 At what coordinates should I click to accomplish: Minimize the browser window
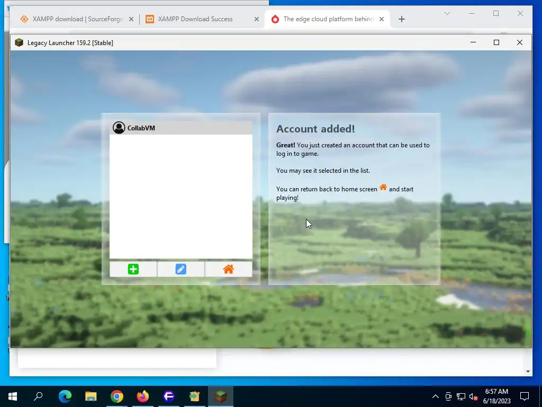[472, 13]
